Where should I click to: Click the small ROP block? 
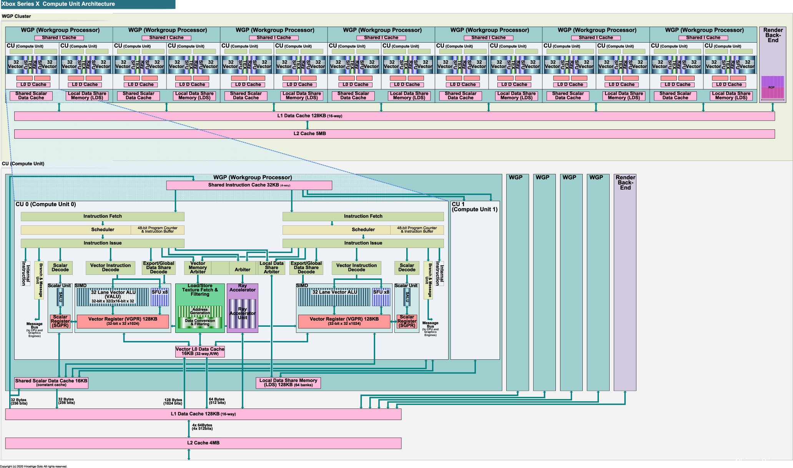pos(773,87)
